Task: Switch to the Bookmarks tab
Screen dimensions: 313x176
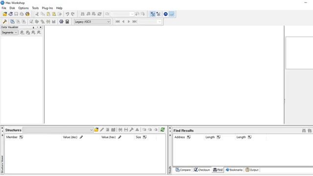Action: point(234,170)
